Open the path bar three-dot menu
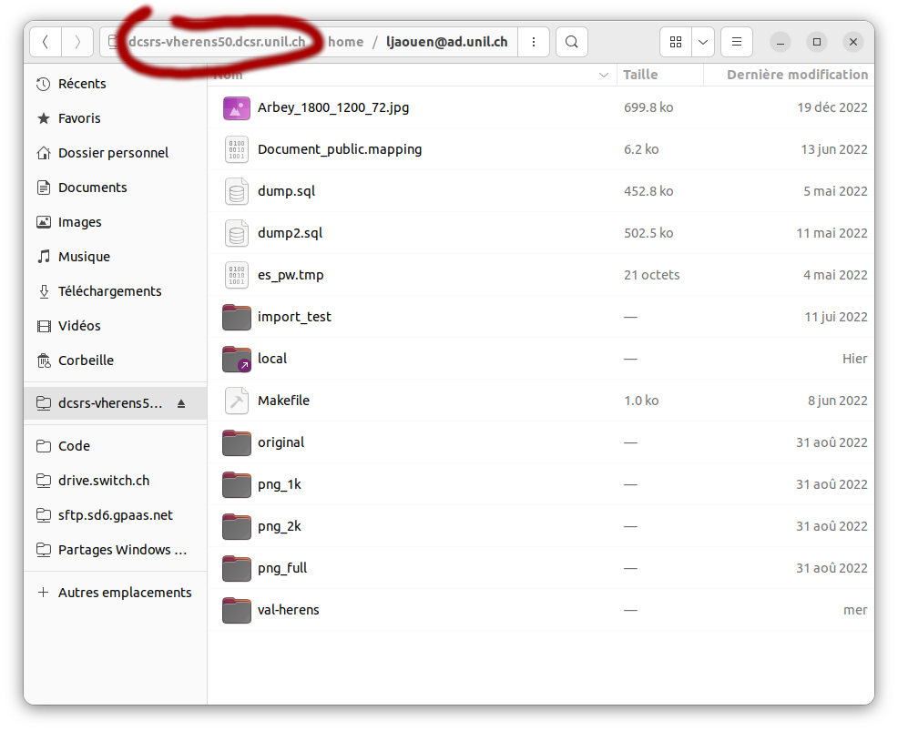Screen dimensions: 898x731 pyautogui.click(x=534, y=42)
